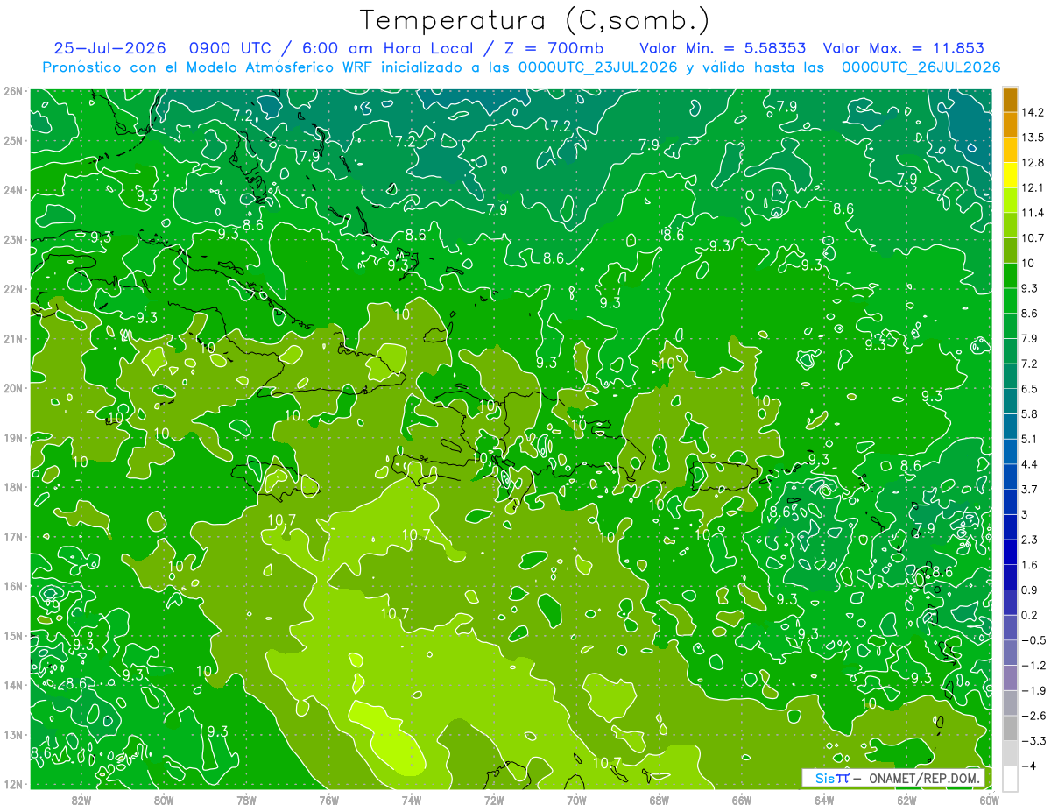
Task: Click the '3.7' colorbar label
Action: pos(1031,490)
